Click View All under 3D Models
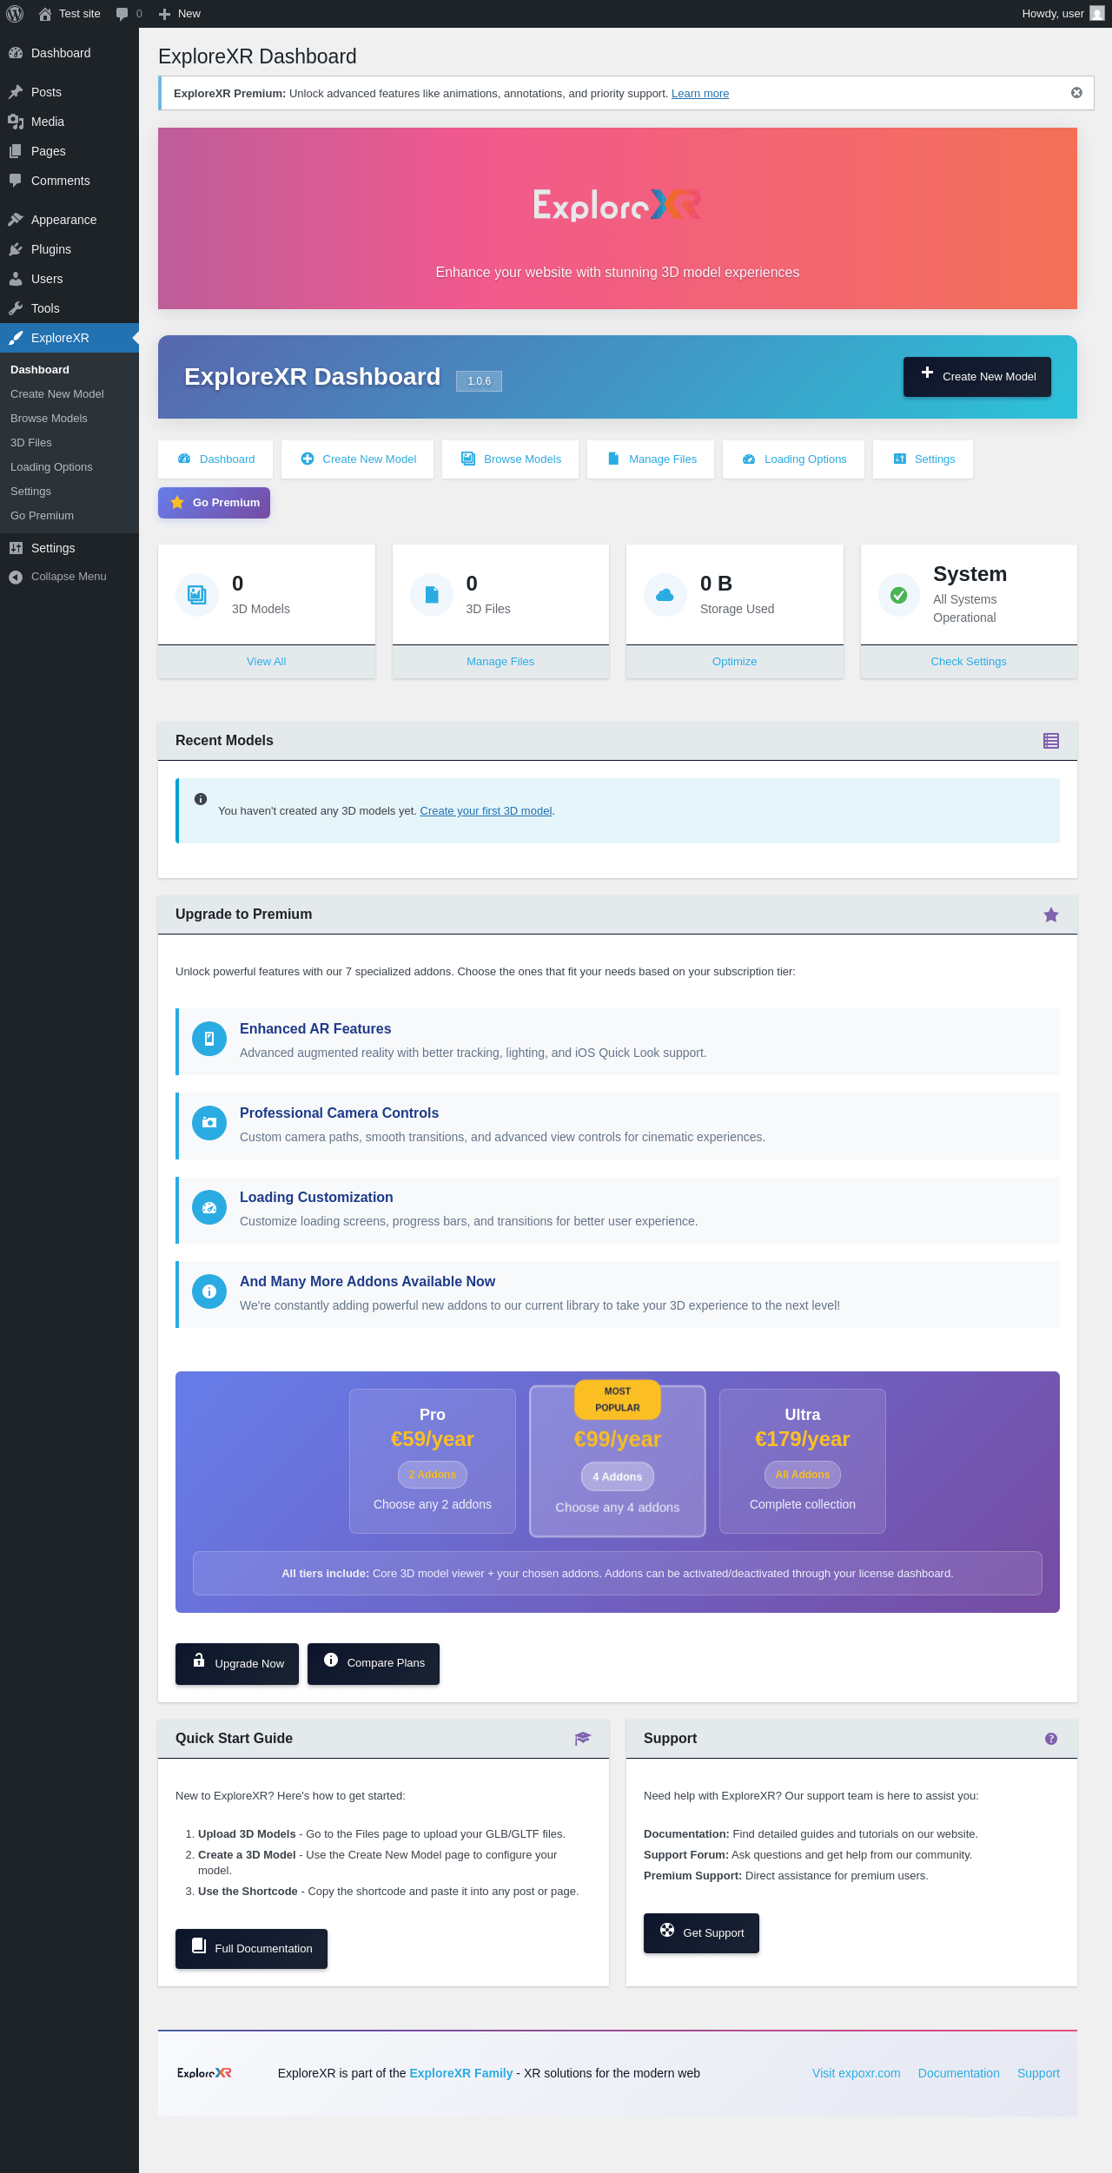1112x2173 pixels. coord(267,662)
